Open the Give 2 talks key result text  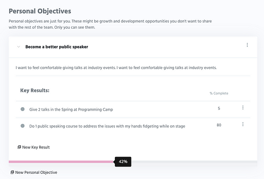click(71, 110)
